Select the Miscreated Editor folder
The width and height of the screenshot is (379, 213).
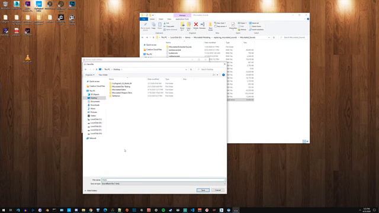[x=118, y=89]
